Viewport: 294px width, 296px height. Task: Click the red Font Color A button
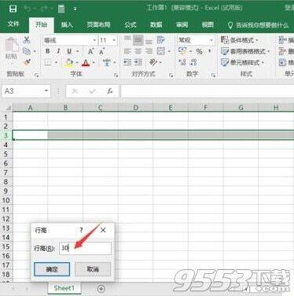pos(86,63)
